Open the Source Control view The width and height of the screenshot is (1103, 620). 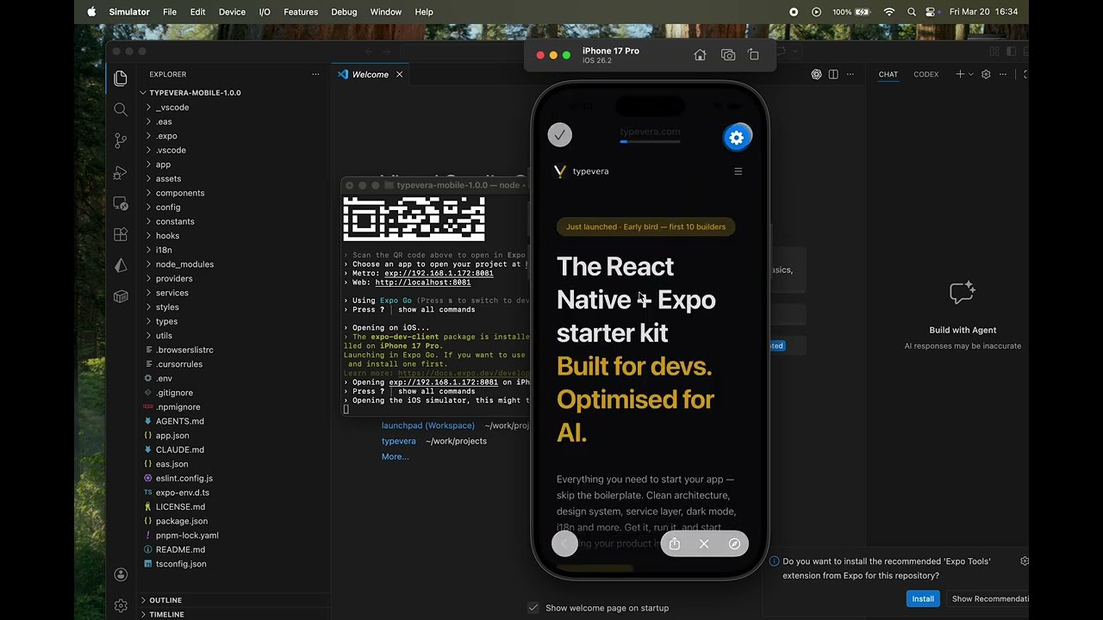click(x=121, y=140)
